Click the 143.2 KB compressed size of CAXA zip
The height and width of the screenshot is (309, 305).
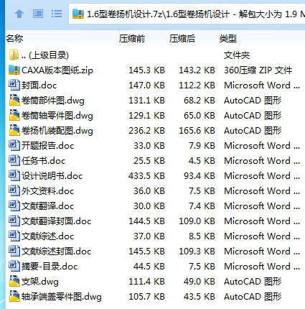coord(197,70)
